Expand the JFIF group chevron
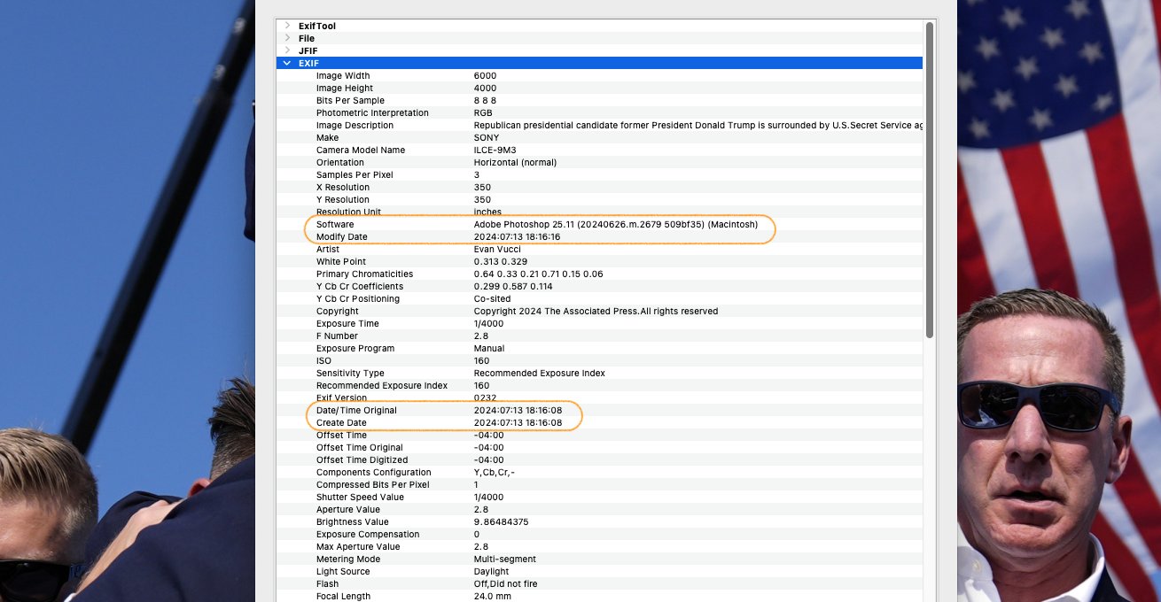The image size is (1161, 602). pyautogui.click(x=287, y=50)
